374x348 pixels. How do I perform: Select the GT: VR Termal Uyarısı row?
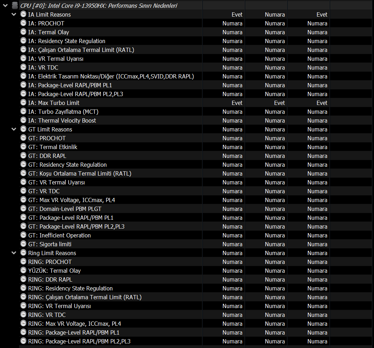pyautogui.click(x=196, y=182)
